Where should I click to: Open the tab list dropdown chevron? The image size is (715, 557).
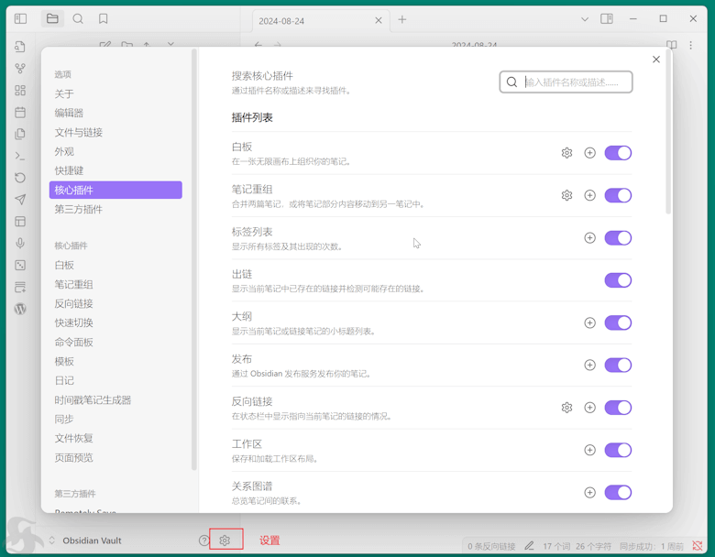[x=585, y=19]
